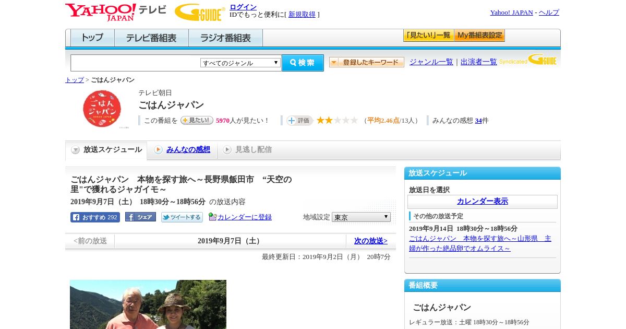Click the 最終更新日 timestamp text

pos(326,257)
